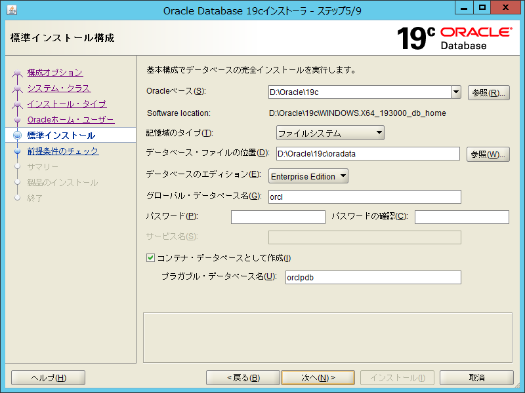
Task: Open Oracleホーム・ユーザー step
Action: [71, 120]
